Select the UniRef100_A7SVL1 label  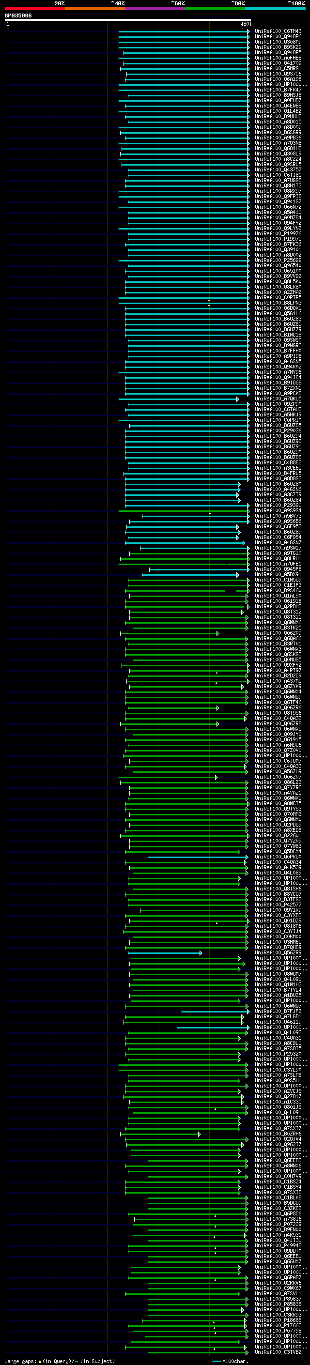click(x=278, y=1294)
